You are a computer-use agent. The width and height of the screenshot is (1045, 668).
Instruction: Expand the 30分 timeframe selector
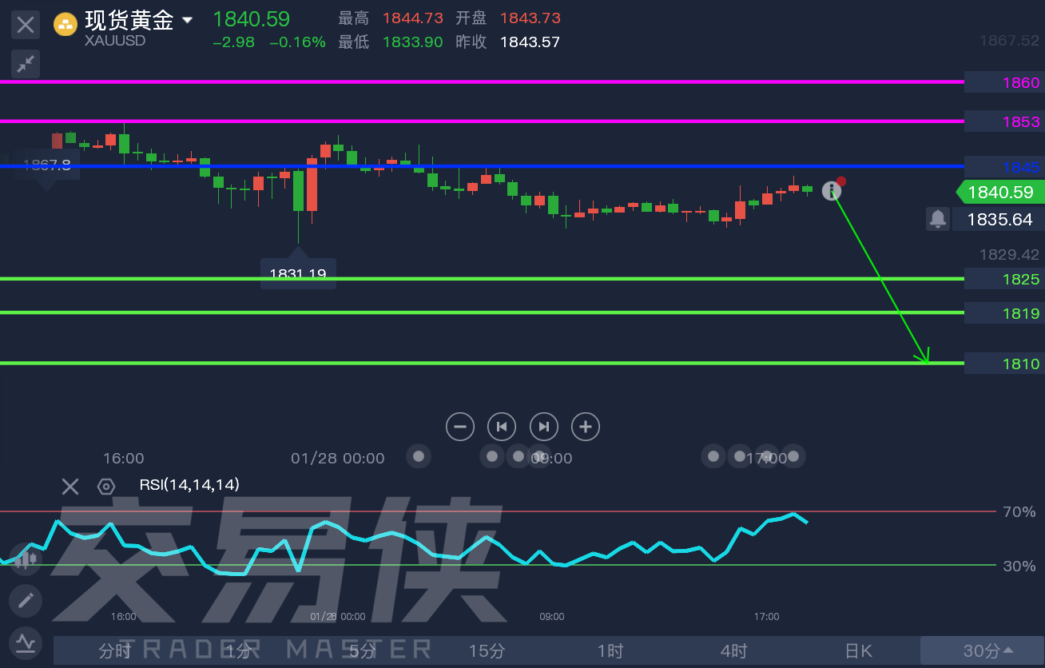click(x=983, y=650)
